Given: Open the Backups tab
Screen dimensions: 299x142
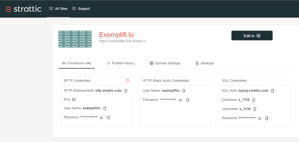Looking at the screenshot, I should click(x=205, y=63).
